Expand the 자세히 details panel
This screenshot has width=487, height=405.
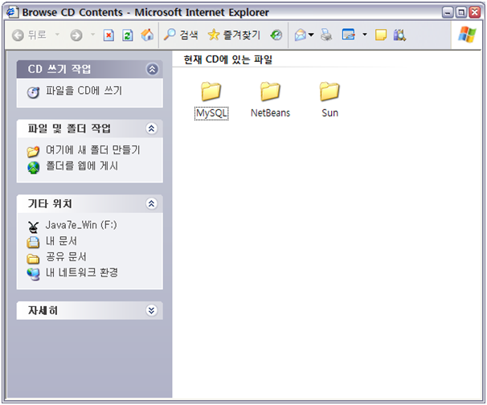pos(151,310)
